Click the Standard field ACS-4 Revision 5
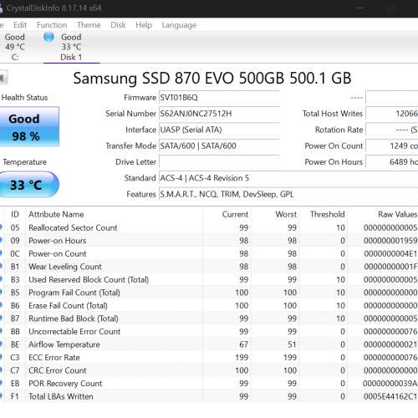418x418 pixels. click(288, 178)
